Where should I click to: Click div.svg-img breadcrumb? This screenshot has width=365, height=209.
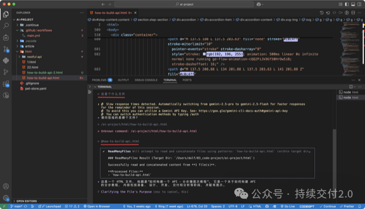coord(287,20)
